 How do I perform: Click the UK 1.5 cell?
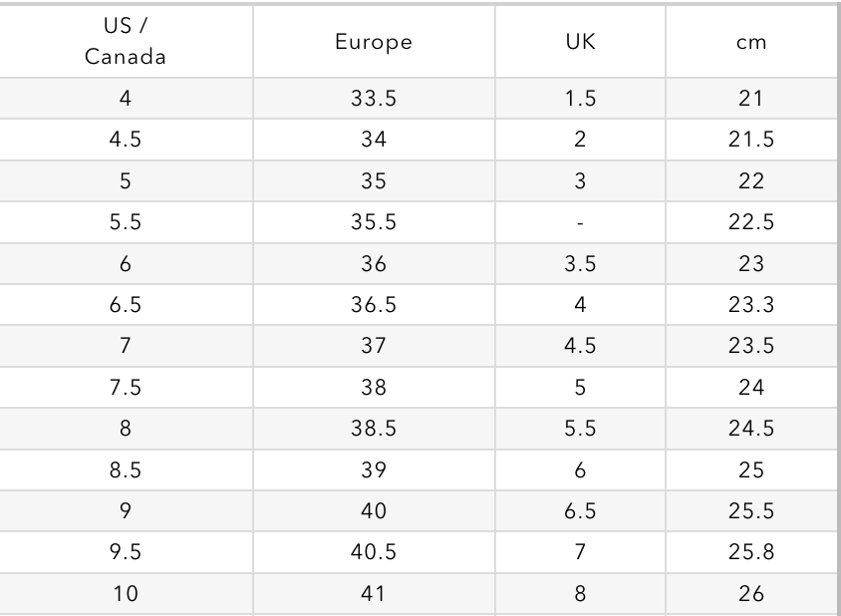[580, 99]
